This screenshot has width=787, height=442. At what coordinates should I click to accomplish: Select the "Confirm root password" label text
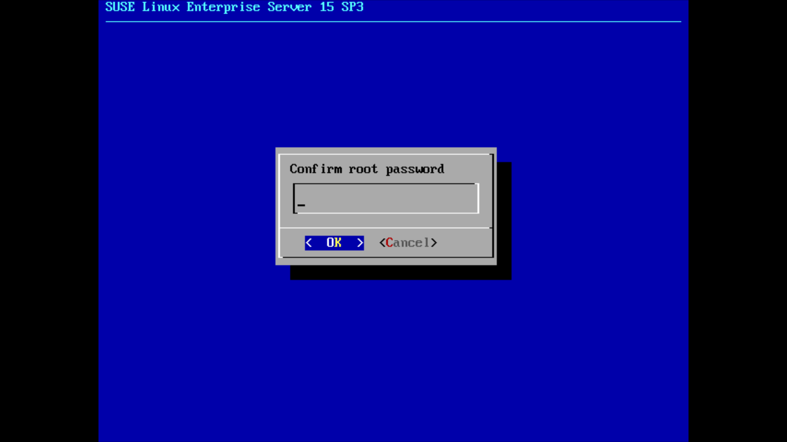pyautogui.click(x=367, y=169)
